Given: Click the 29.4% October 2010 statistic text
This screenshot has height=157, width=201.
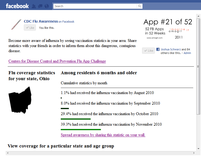Looking at the screenshot, I should click(x=109, y=114).
